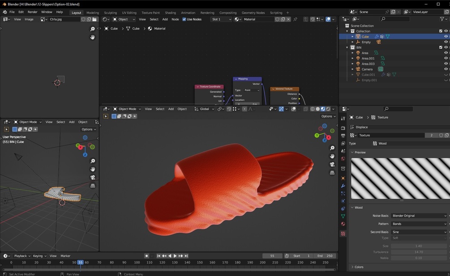Click the camera view icon in main viewport
The image size is (450, 276).
pos(332,164)
